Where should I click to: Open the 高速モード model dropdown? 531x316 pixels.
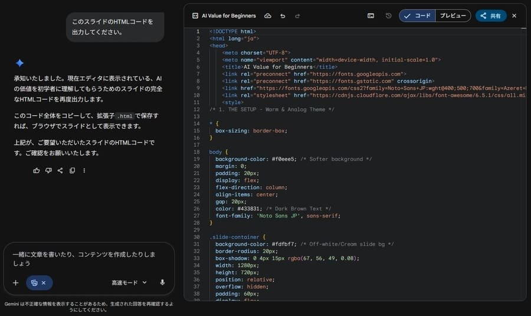point(129,283)
